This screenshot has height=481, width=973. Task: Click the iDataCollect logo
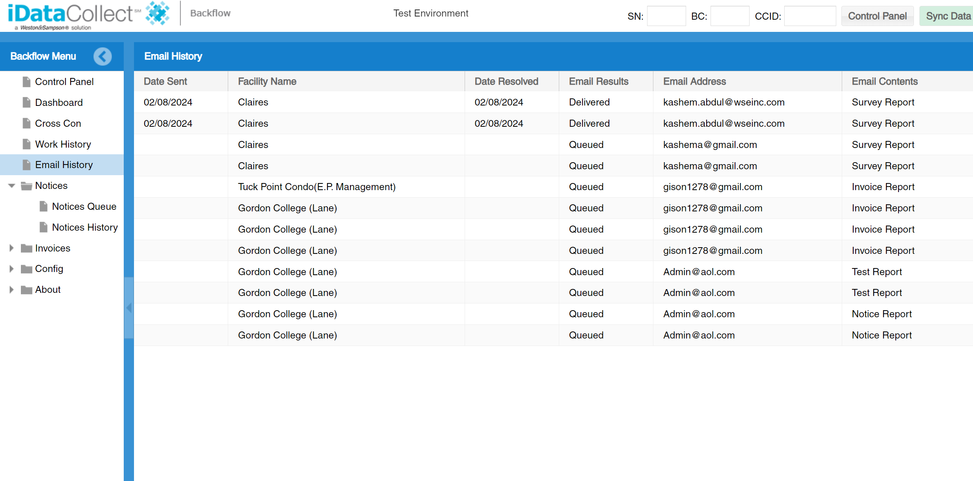click(89, 15)
